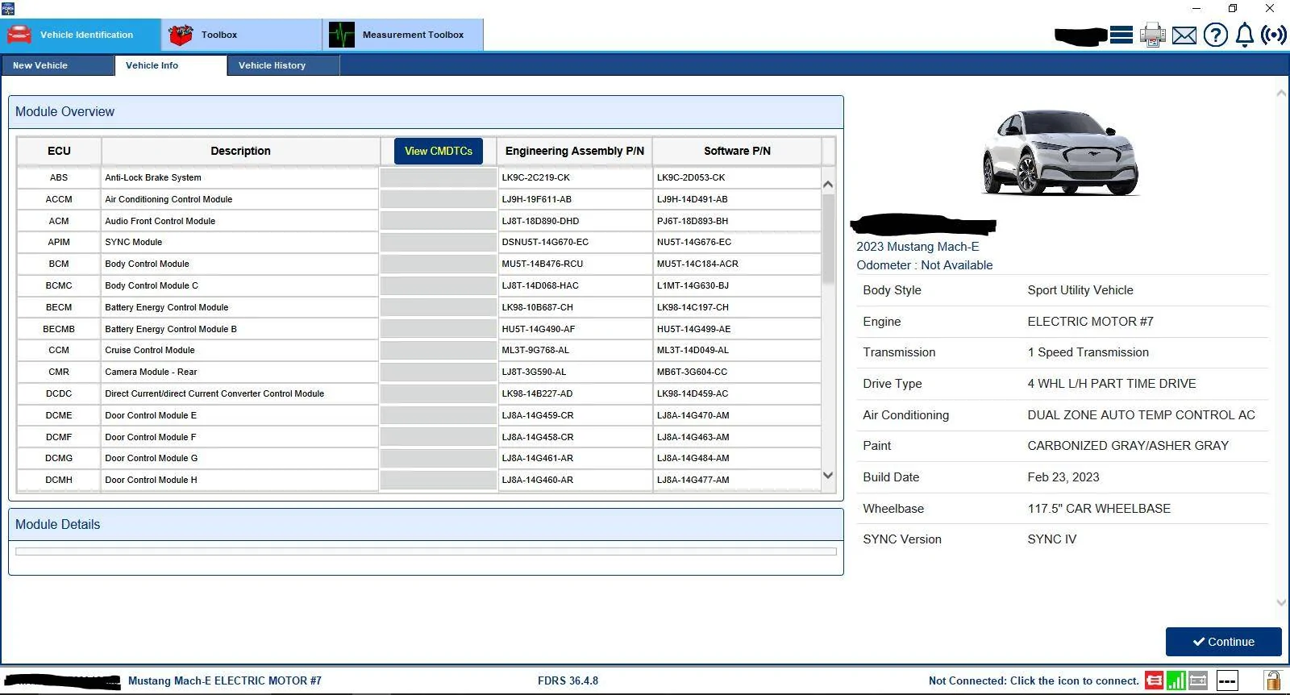Click the dashed voltage readout box
This screenshot has width=1290, height=695.
click(x=1227, y=680)
